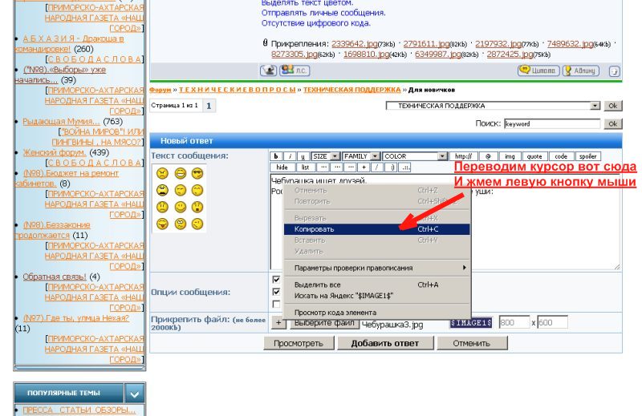
Task: Tick the unchecked checkbox in message options
Action: tap(276, 304)
